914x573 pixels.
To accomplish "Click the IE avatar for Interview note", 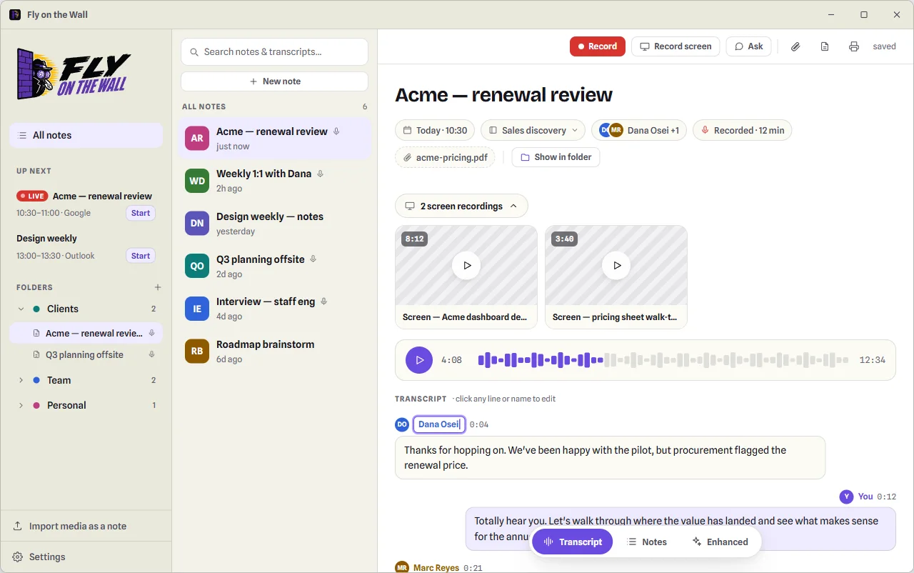I will click(x=197, y=309).
